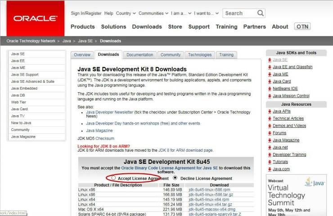Open the Support menu
333x216 pixels.
199,27
